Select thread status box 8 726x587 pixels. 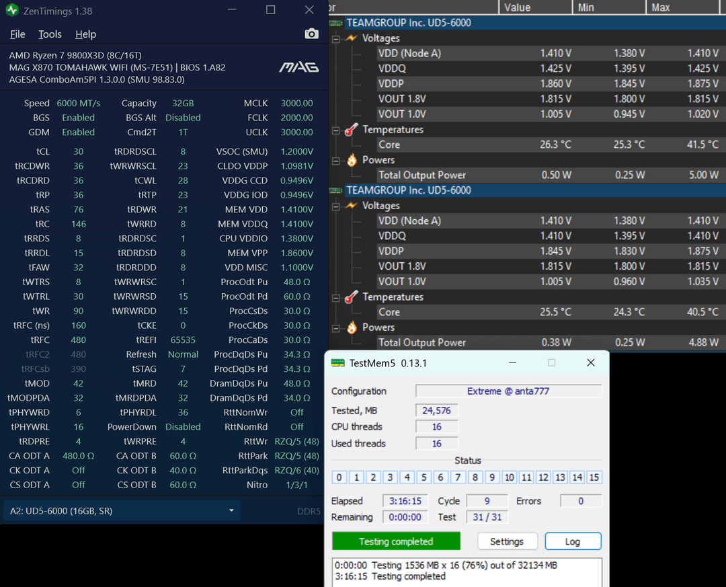tap(475, 477)
